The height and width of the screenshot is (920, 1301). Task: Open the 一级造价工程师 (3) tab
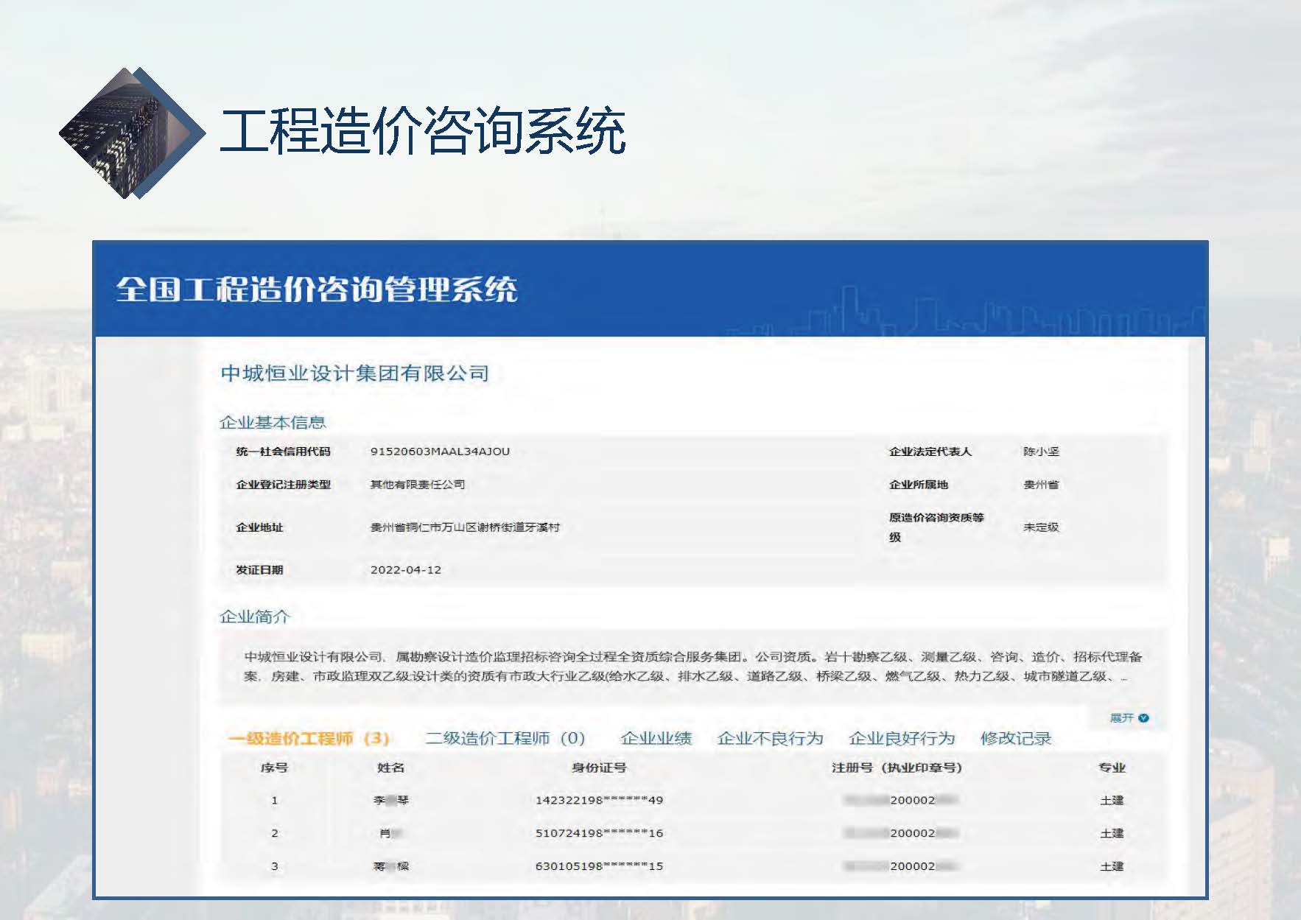[309, 738]
